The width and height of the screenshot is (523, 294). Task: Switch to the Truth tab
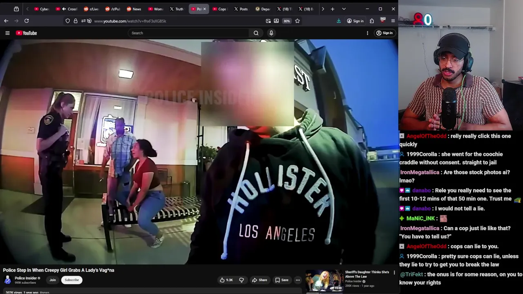[177, 9]
